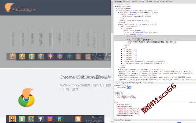This screenshot has height=123, width=196.
Task: Click yellow-green padlock icon in the banner toolbar
Action: click(x=22, y=57)
